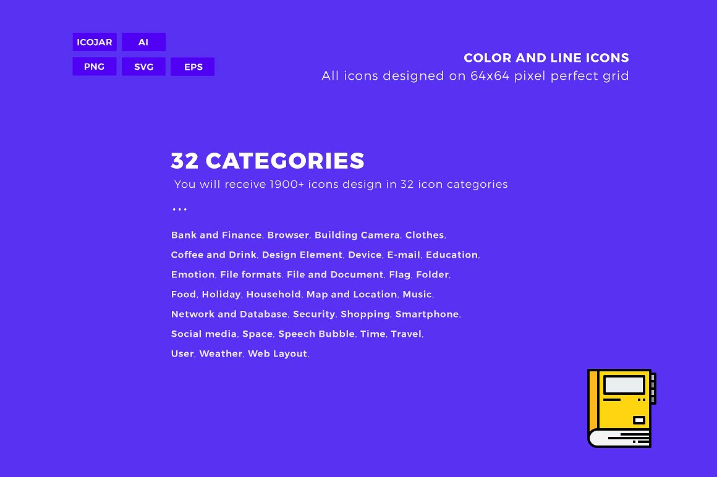This screenshot has width=717, height=477.
Task: Click the AI format badge
Action: point(143,42)
